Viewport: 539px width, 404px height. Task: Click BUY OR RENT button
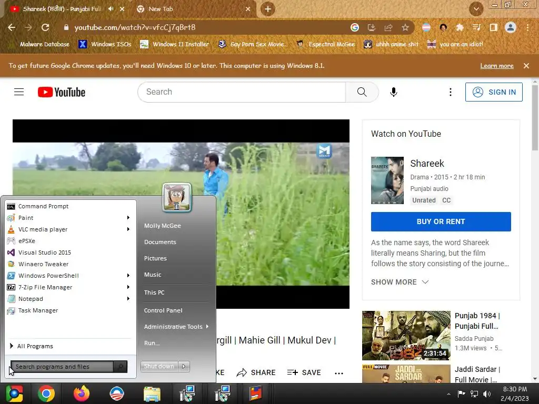pyautogui.click(x=441, y=221)
